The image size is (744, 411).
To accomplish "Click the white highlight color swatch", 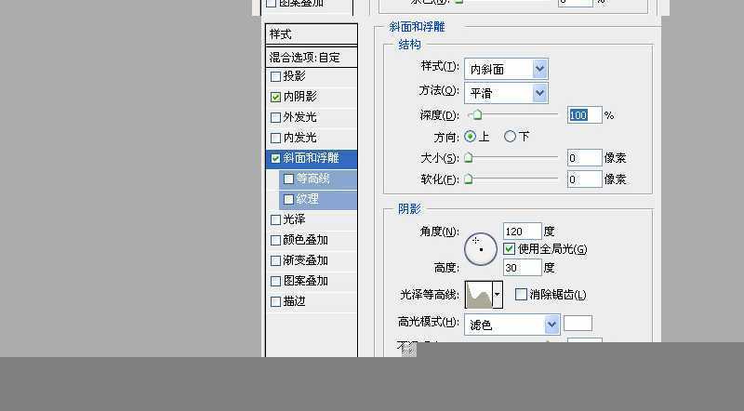I will 578,324.
